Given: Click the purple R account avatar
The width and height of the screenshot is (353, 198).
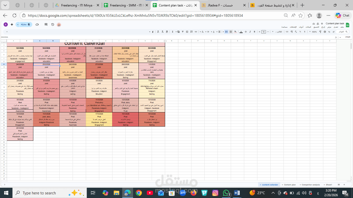Looking at the screenshot, I should (6, 24).
